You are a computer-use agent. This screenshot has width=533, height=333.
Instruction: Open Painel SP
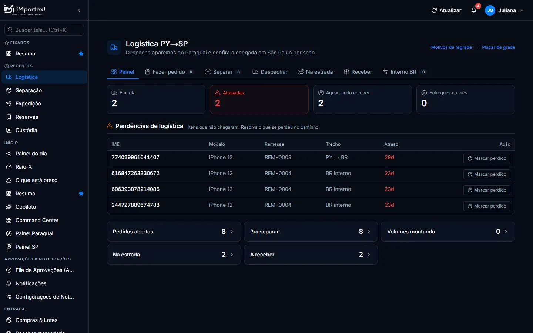coord(44,247)
